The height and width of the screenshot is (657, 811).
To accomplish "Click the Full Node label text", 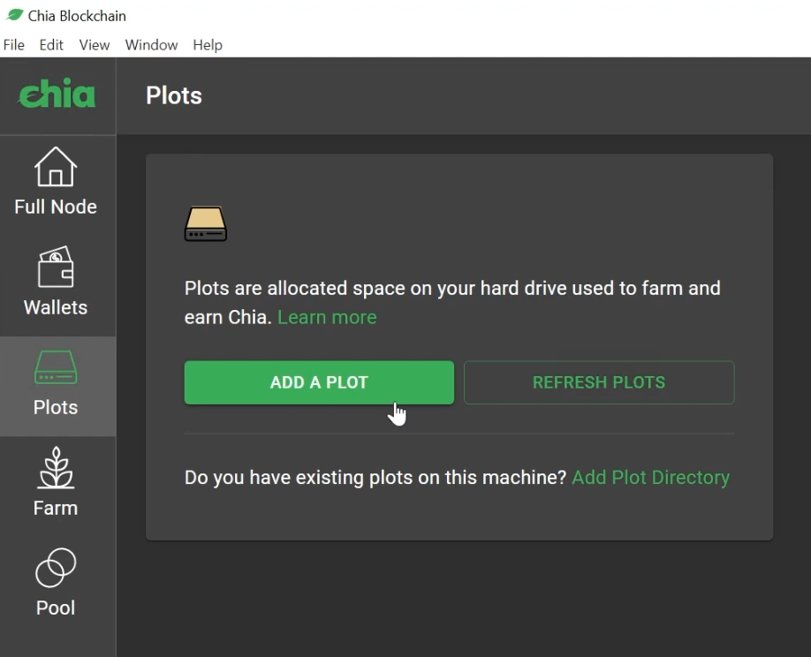I will coord(56,207).
